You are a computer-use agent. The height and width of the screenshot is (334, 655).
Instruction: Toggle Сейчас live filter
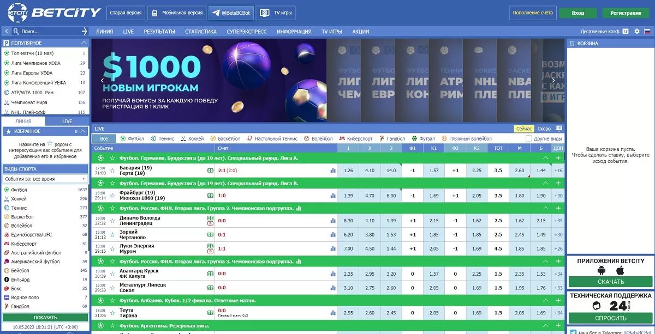[x=523, y=129]
